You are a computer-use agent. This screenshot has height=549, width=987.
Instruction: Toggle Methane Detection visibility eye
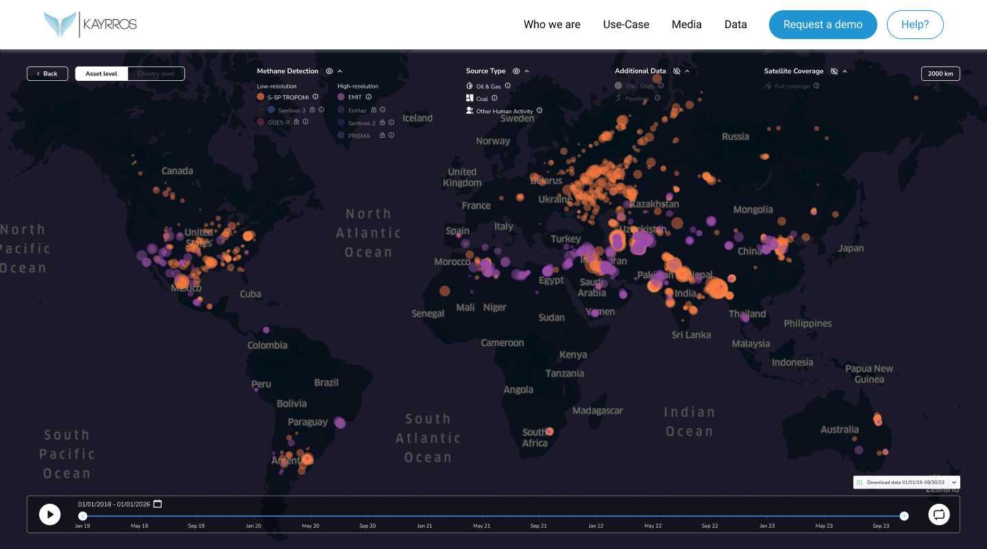click(x=329, y=71)
